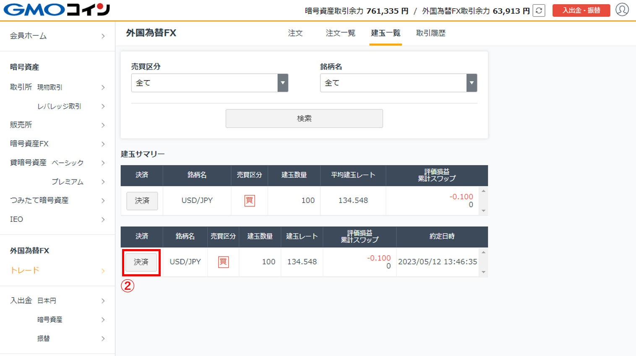This screenshot has height=356, width=636.
Task: Switch to the 注文 tab
Action: coord(295,33)
